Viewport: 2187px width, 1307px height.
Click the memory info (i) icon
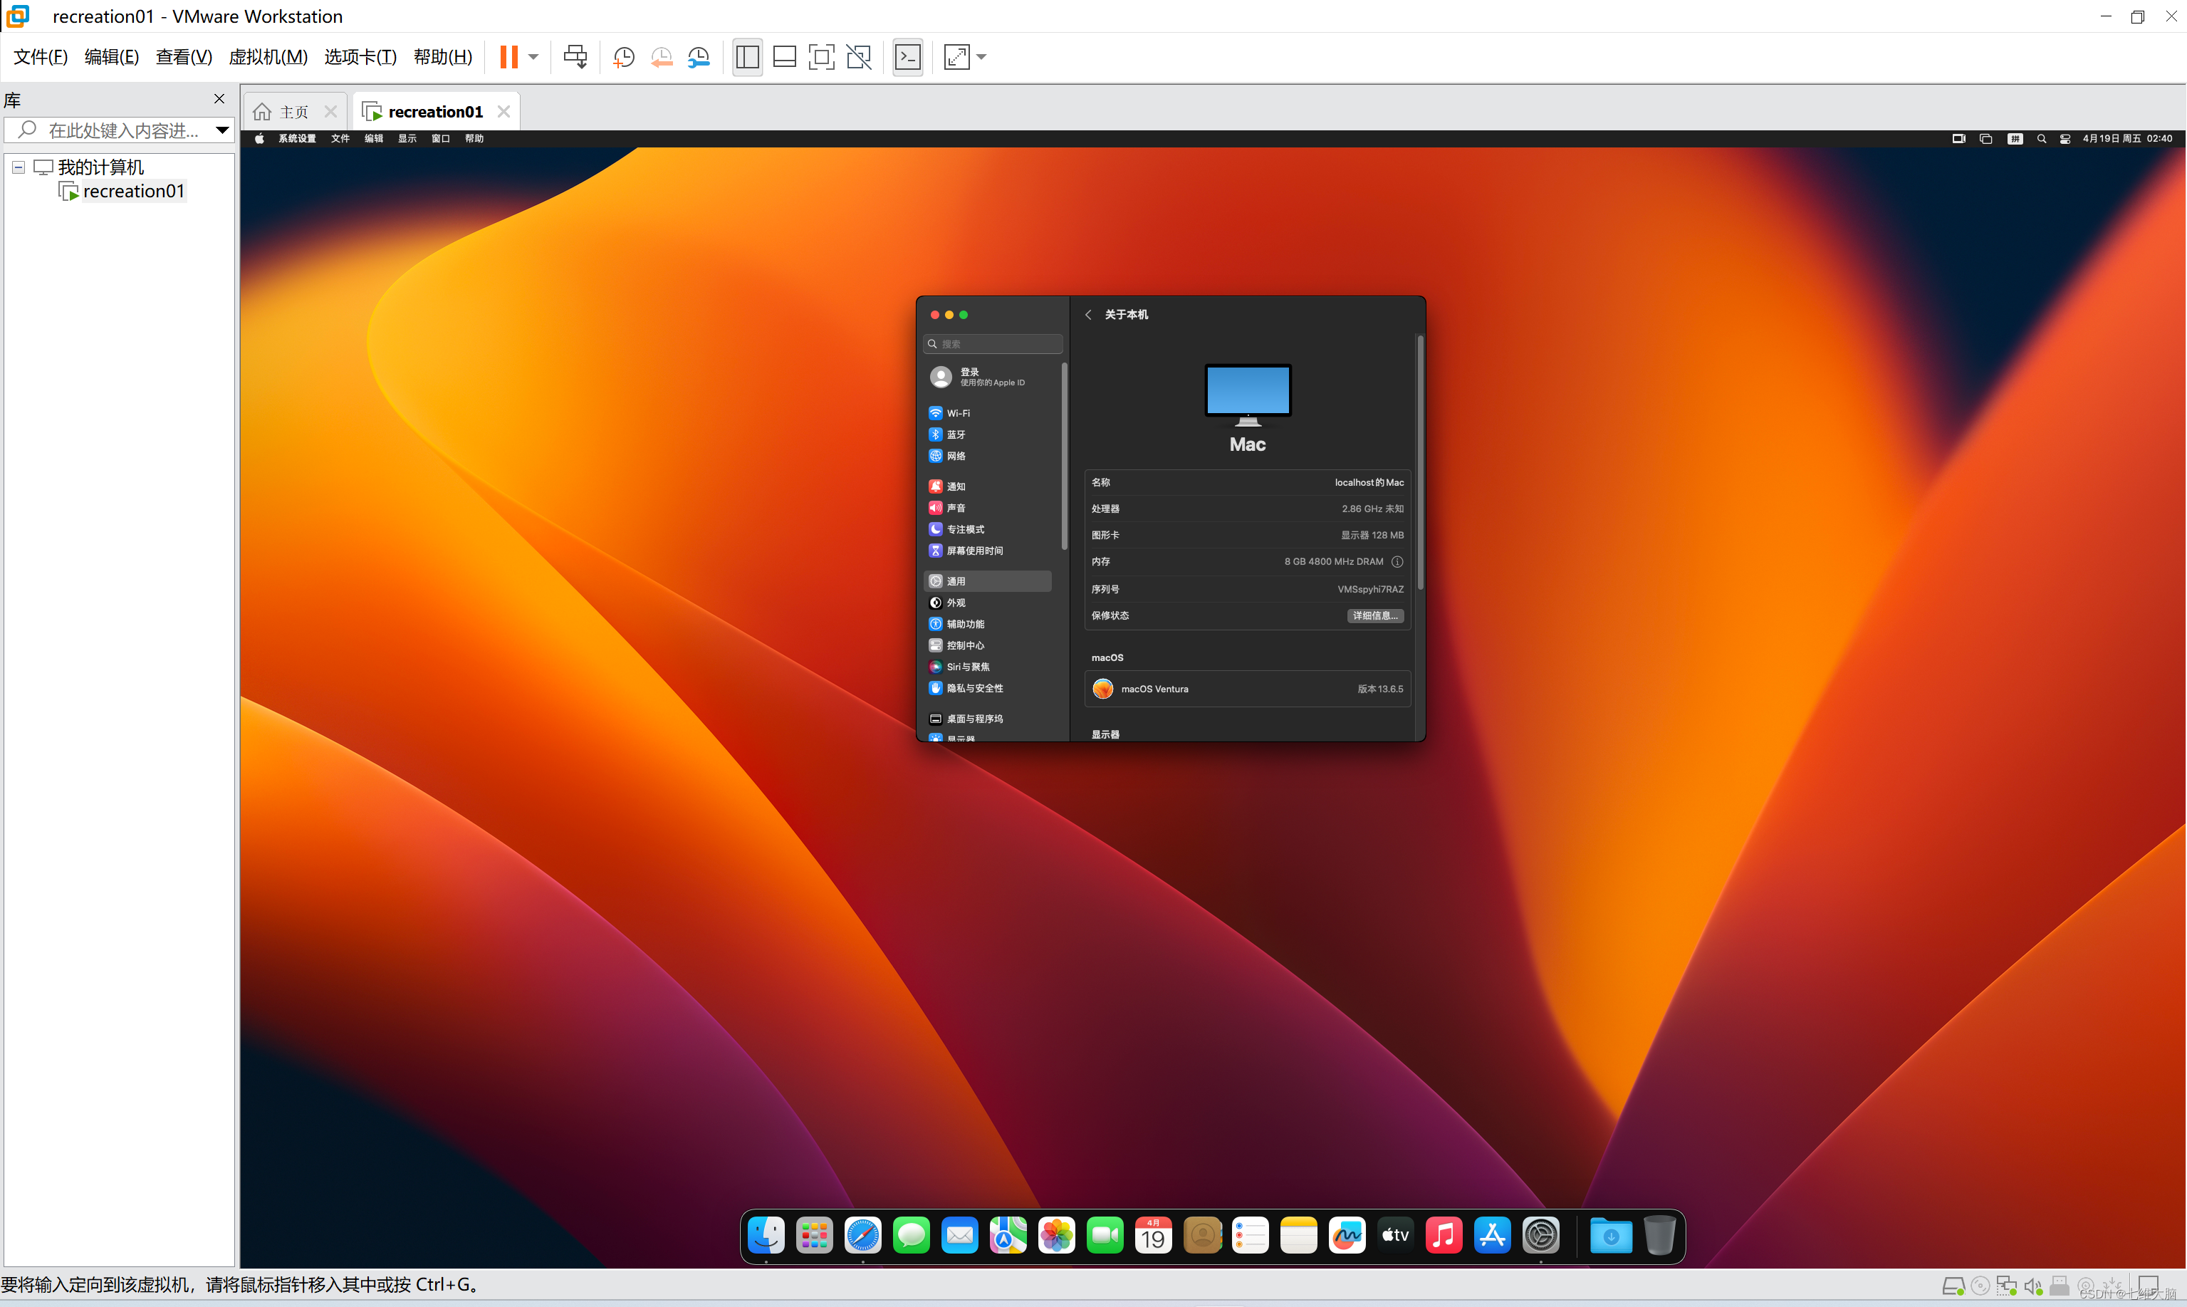pyautogui.click(x=1397, y=562)
